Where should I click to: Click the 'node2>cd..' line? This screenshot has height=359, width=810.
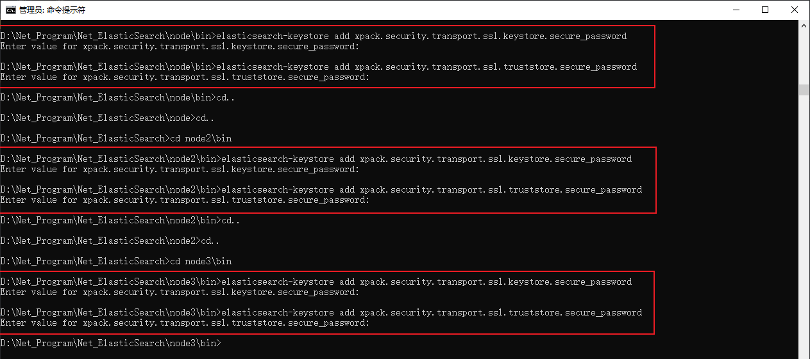[x=111, y=241]
